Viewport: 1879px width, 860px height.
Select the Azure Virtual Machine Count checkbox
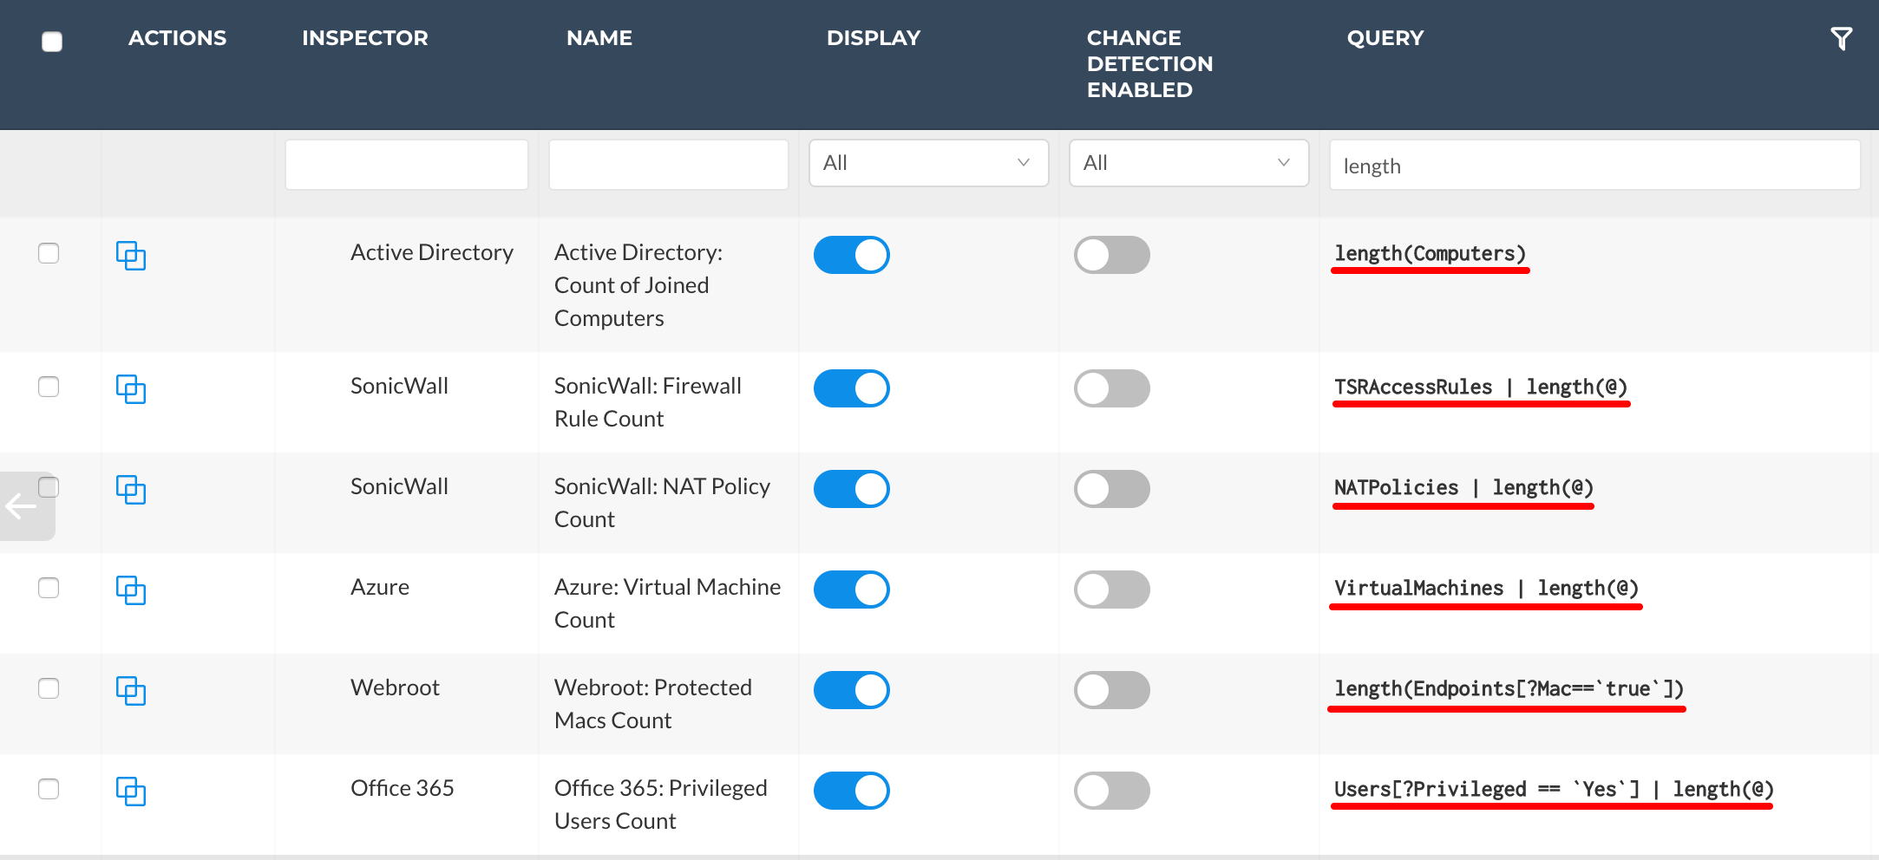point(49,588)
